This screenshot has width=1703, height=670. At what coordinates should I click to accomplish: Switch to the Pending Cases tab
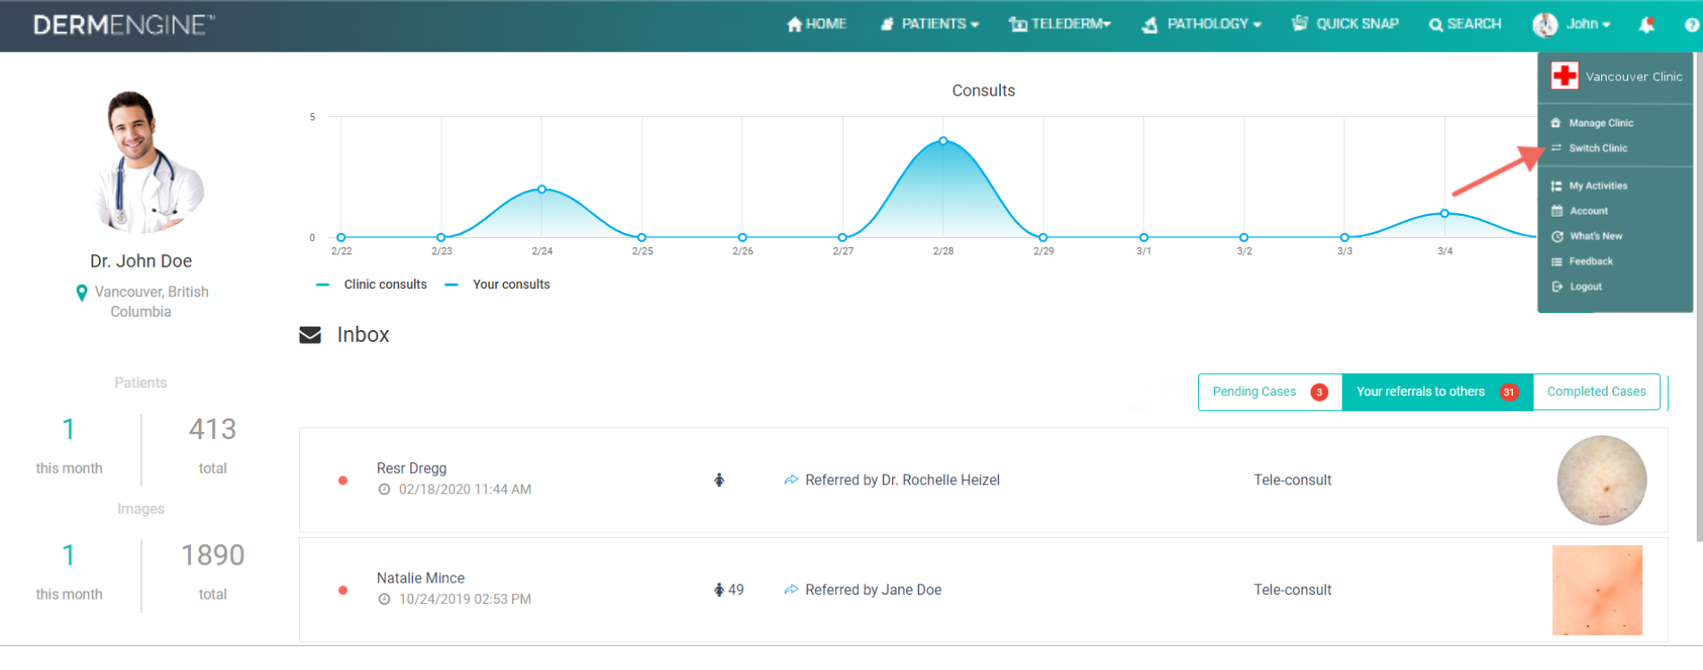[1270, 392]
